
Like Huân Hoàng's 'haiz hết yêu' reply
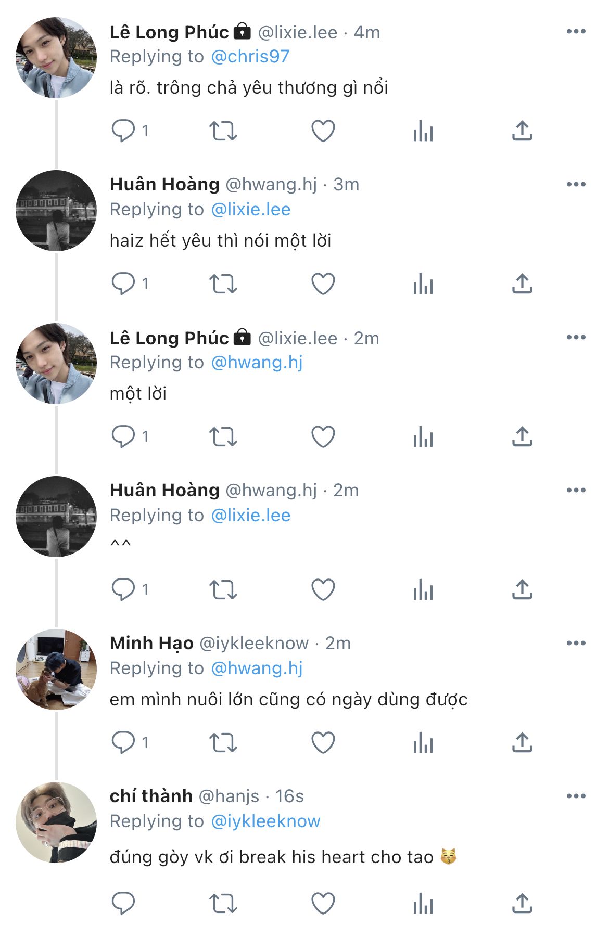(x=323, y=284)
